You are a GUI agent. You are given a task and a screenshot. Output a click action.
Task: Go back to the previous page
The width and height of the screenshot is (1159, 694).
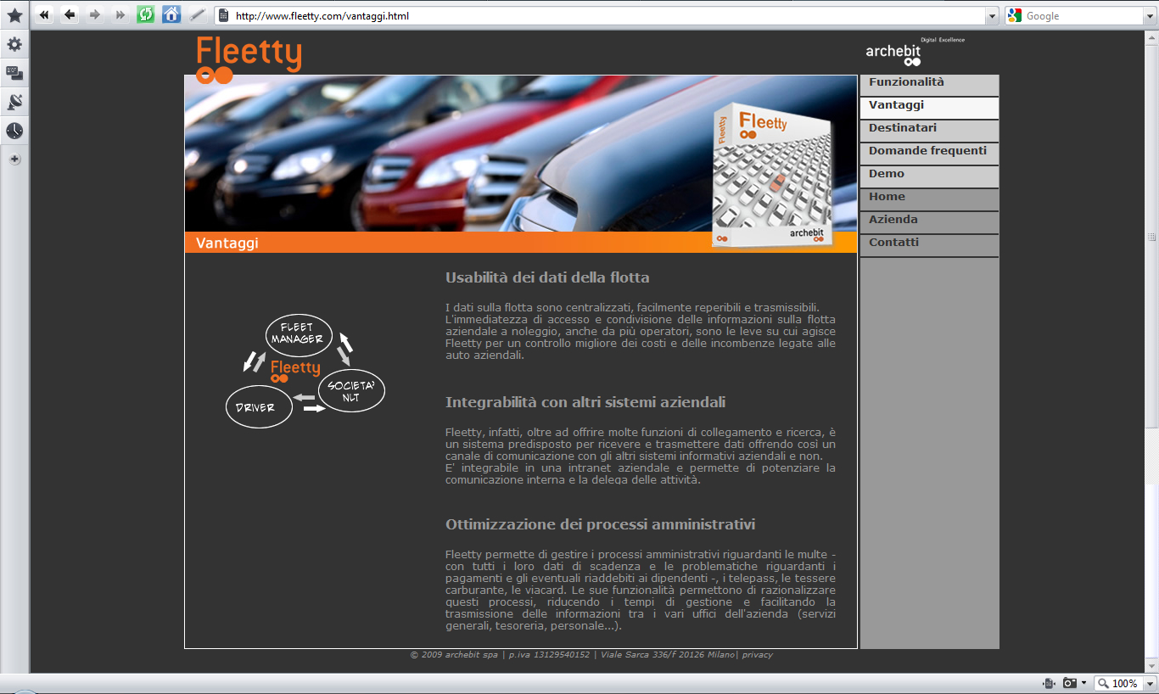tap(70, 15)
